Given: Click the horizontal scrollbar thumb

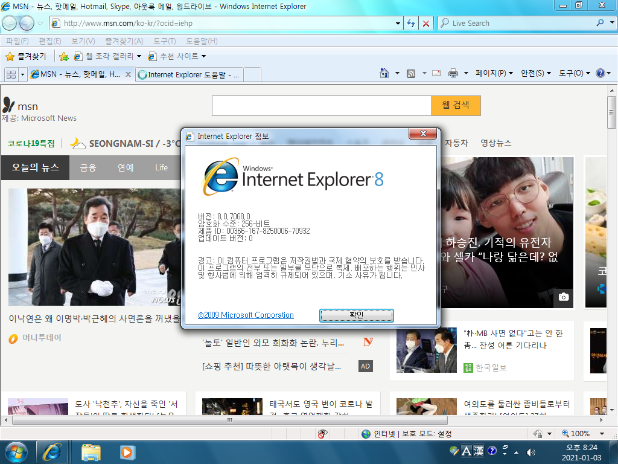Looking at the screenshot, I should (x=230, y=420).
